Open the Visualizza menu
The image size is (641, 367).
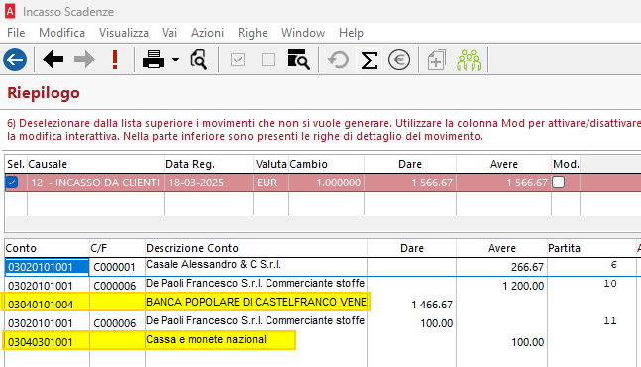pyautogui.click(x=124, y=33)
